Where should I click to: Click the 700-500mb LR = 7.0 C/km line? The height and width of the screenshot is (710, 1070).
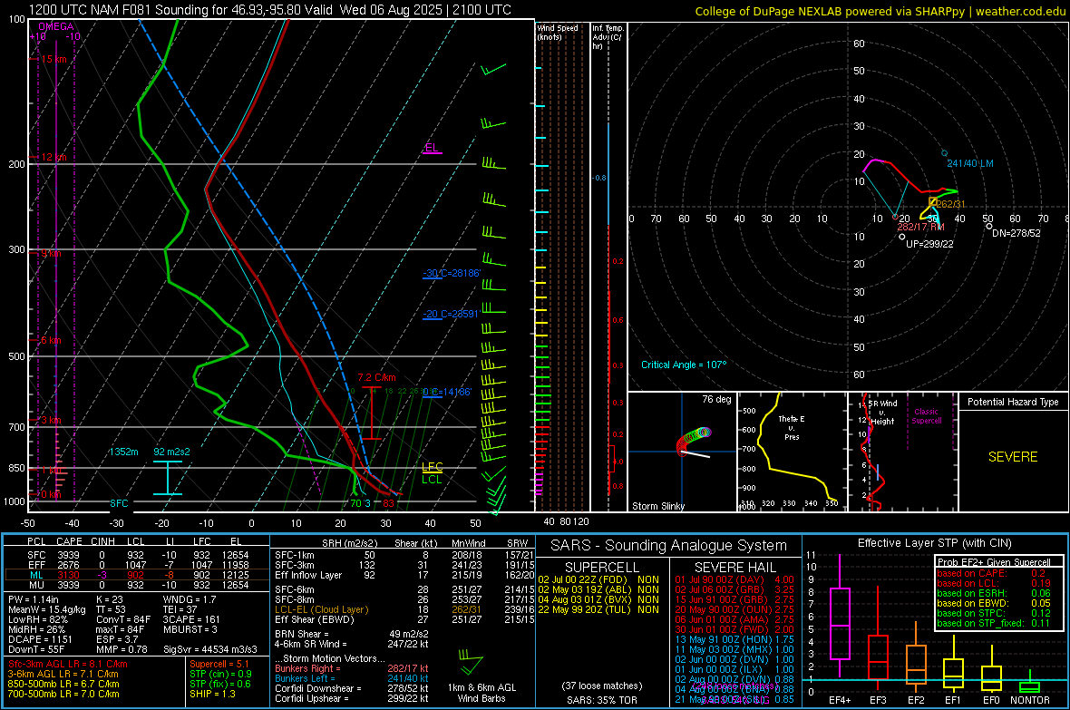tap(63, 695)
